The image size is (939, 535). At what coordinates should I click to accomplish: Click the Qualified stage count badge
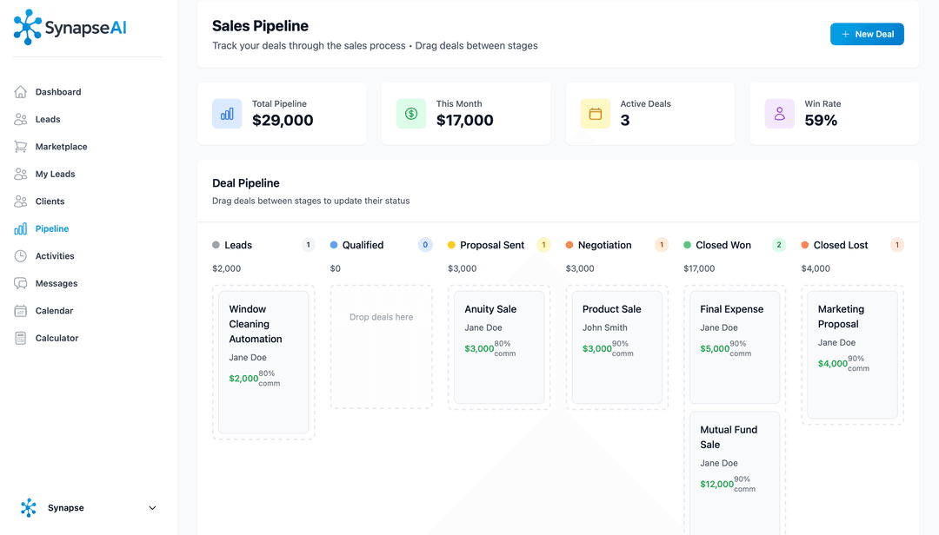coord(424,245)
